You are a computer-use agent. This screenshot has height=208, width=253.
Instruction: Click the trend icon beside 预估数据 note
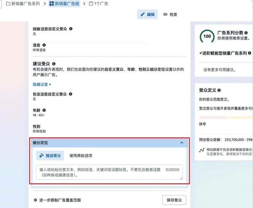[202, 150]
